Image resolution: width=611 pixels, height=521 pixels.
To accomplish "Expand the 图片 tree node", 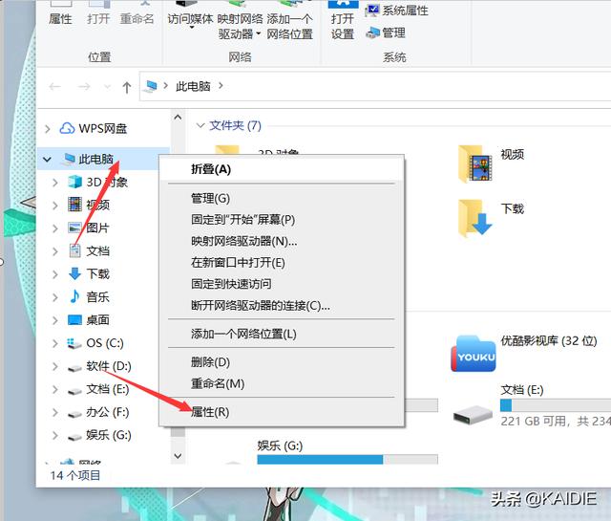I will (x=55, y=228).
